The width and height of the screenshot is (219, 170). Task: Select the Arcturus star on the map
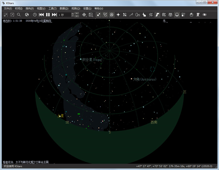pos(131,79)
